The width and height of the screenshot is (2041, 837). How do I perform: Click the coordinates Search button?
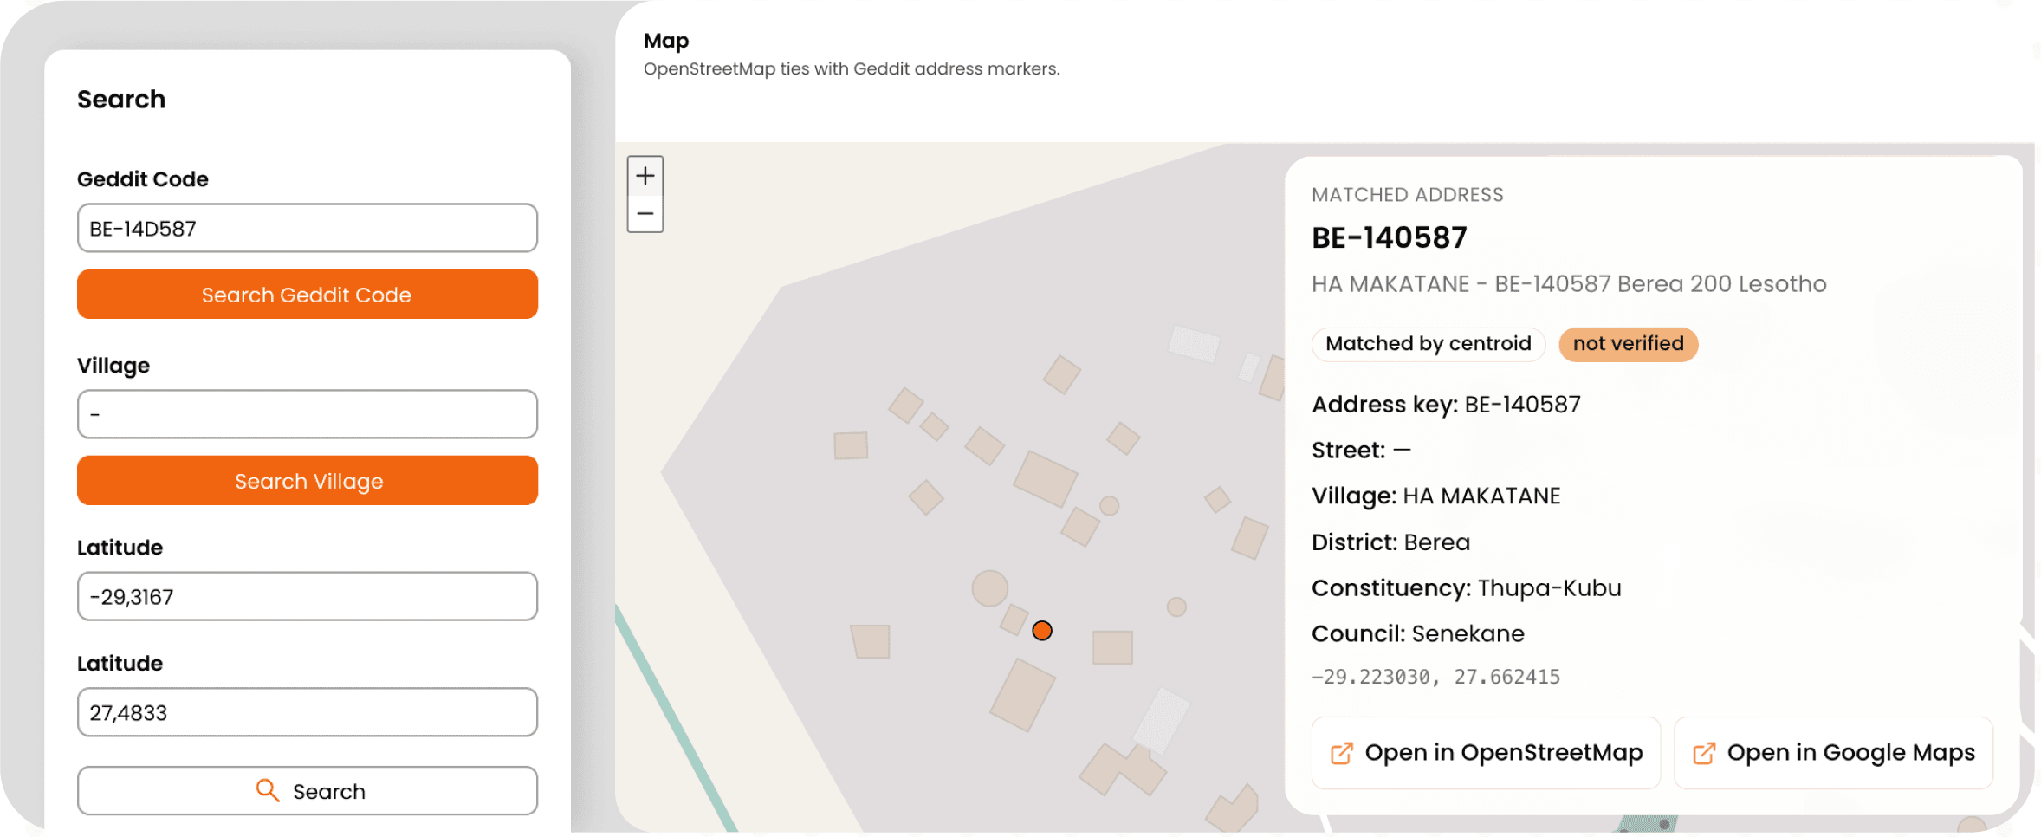[308, 790]
